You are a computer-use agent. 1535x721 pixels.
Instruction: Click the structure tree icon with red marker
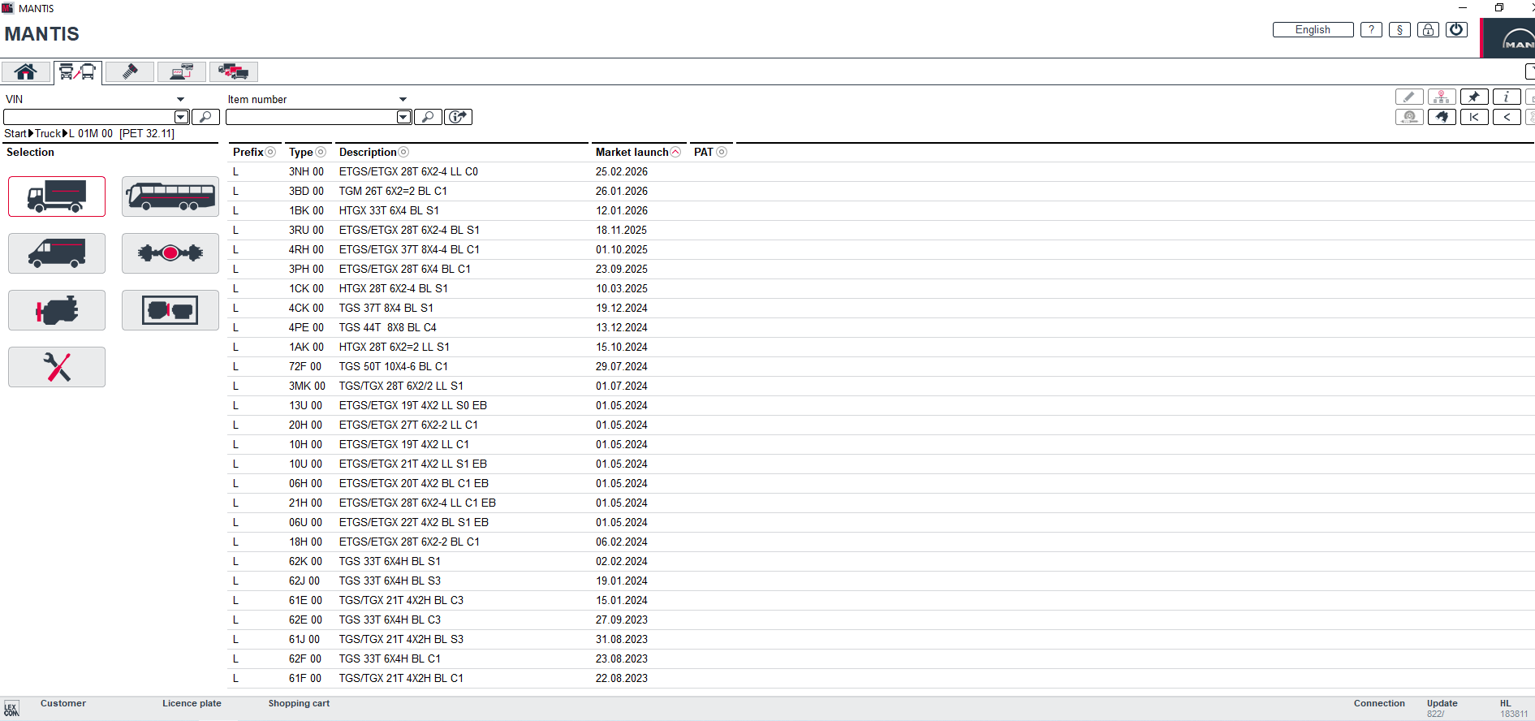[x=1442, y=97]
